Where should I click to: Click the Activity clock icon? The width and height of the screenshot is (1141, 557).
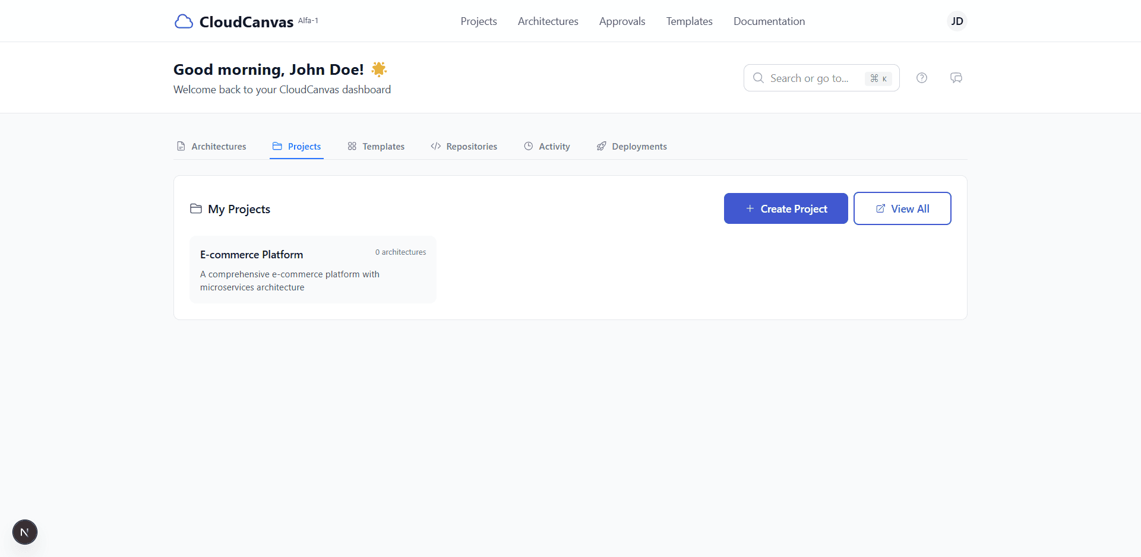tap(529, 146)
